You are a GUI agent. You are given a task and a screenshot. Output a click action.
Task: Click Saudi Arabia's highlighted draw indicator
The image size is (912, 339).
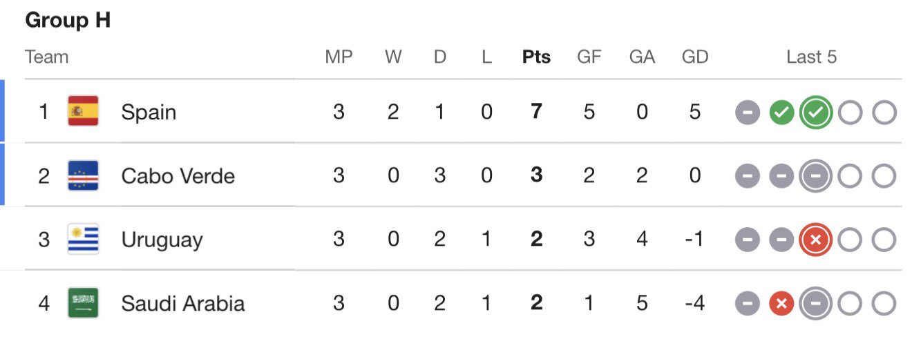point(815,304)
